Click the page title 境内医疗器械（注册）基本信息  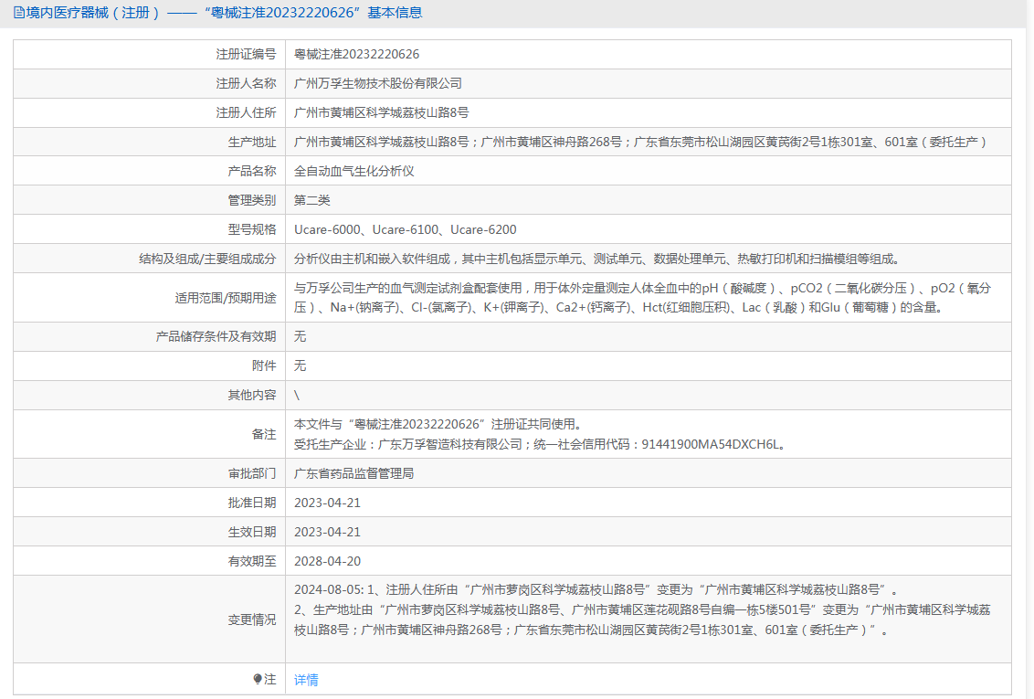coord(224,13)
